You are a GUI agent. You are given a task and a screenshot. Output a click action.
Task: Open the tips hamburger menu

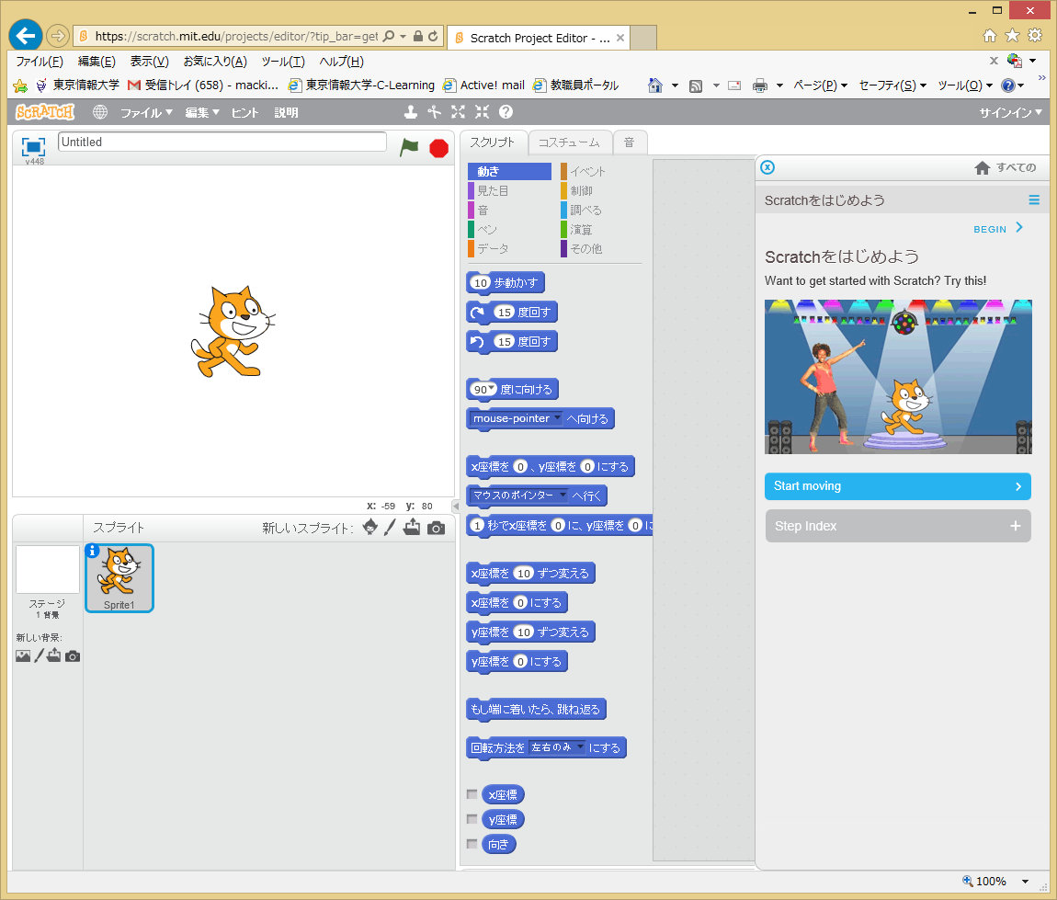coord(1034,200)
